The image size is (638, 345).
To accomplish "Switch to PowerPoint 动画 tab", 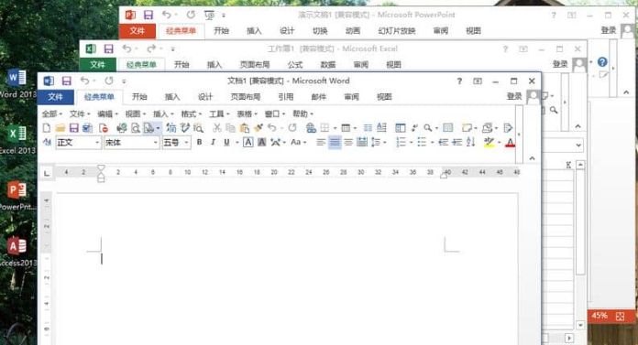I will [353, 31].
